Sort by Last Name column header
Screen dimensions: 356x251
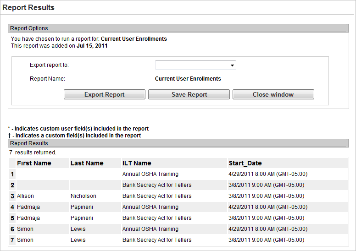(87, 163)
